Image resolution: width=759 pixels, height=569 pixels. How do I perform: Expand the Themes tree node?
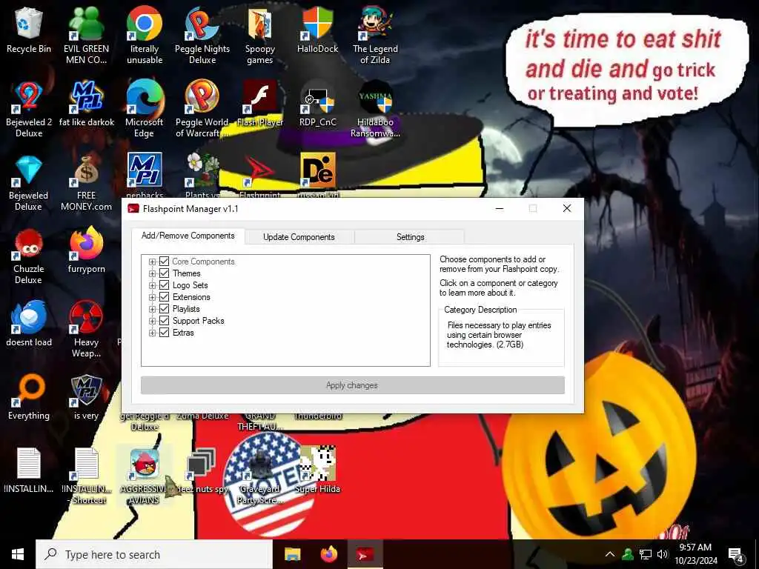(152, 273)
